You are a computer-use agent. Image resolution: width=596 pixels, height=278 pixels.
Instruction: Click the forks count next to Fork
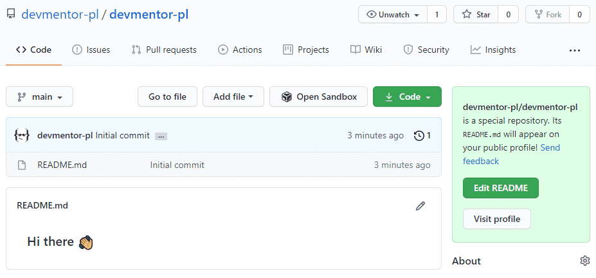580,15
